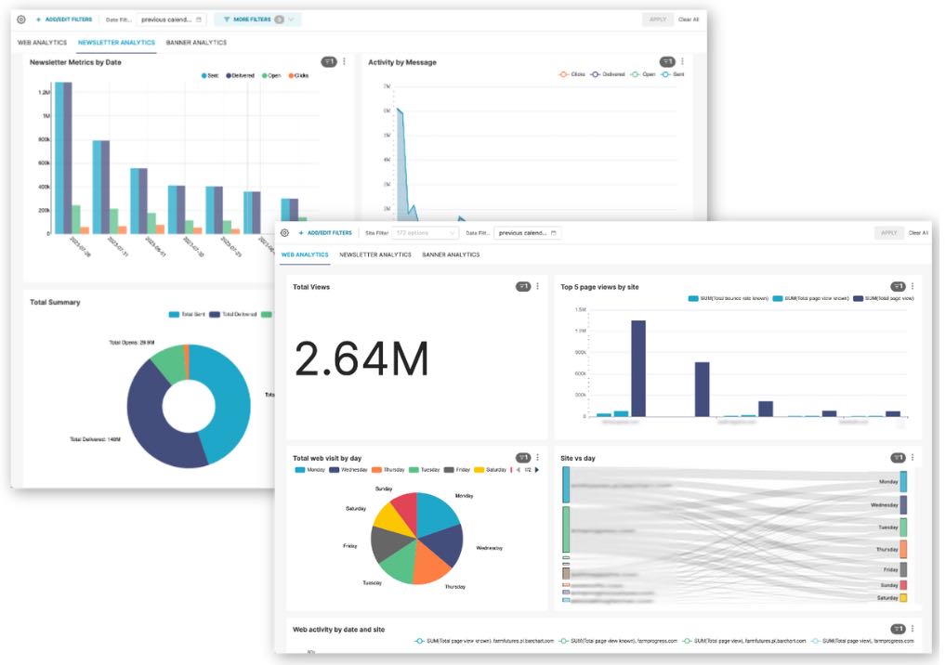Click Clear All in the front dashboard
This screenshot has height=665, width=946.
click(918, 233)
